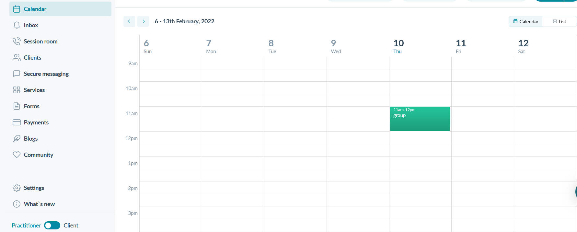Open the Blogs pen icon
Viewport: 577px width, 232px height.
click(17, 138)
